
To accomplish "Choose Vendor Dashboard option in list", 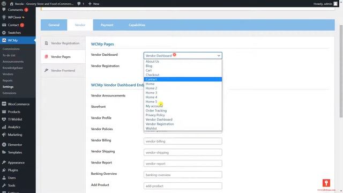I will point(183,120).
